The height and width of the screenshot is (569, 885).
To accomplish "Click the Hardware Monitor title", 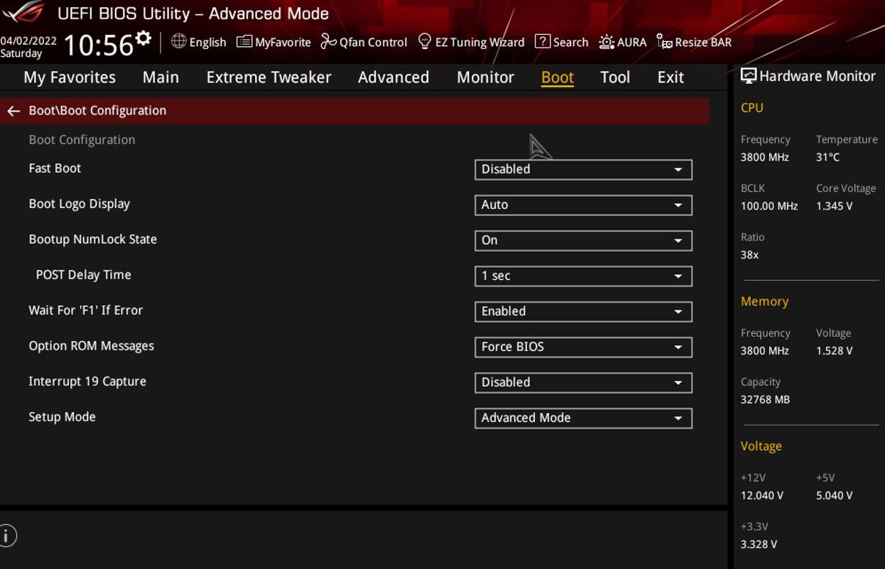I will tap(818, 76).
